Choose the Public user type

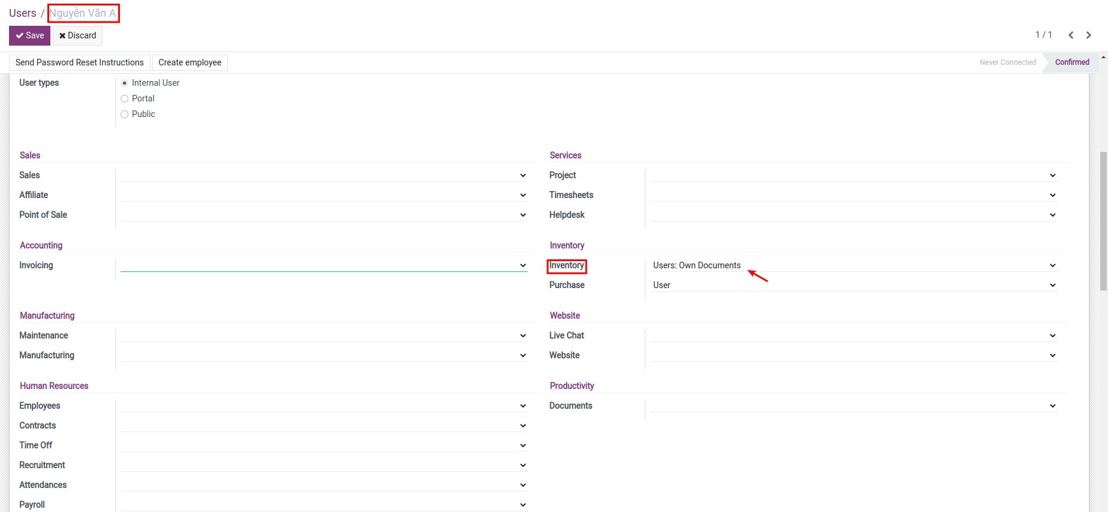click(x=125, y=114)
